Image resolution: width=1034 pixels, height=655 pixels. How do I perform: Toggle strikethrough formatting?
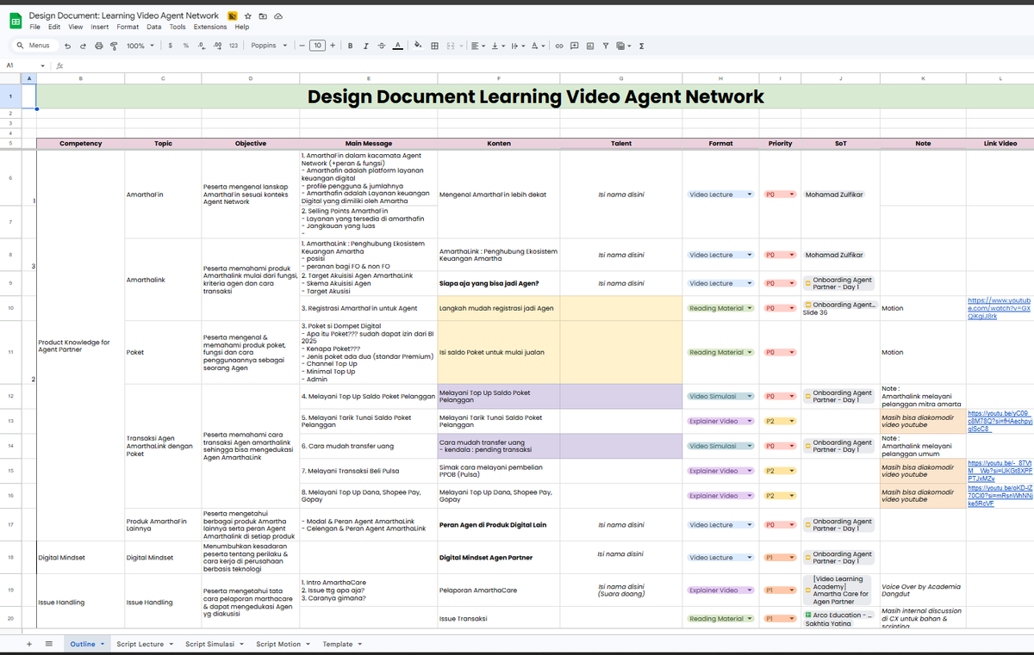pos(381,46)
